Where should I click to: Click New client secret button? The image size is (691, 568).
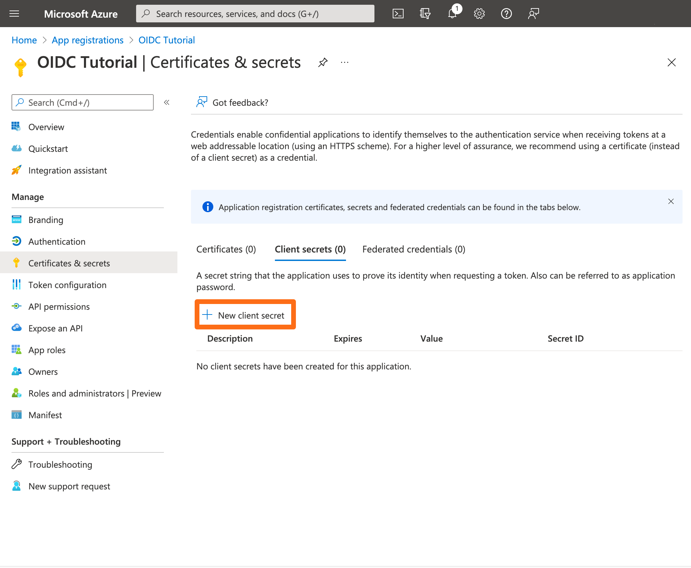[245, 315]
